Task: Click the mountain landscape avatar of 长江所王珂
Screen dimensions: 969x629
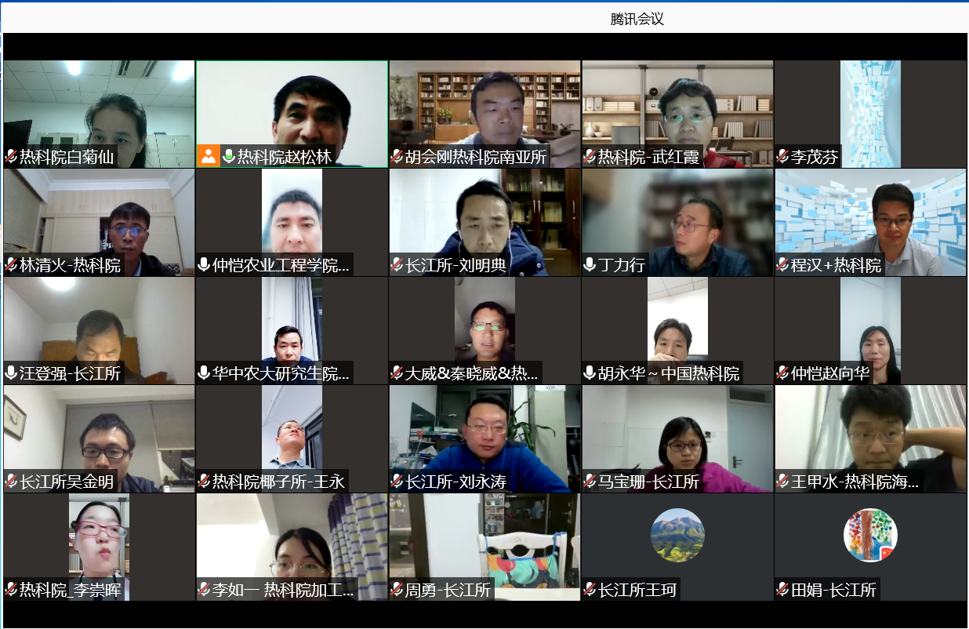Action: click(677, 535)
